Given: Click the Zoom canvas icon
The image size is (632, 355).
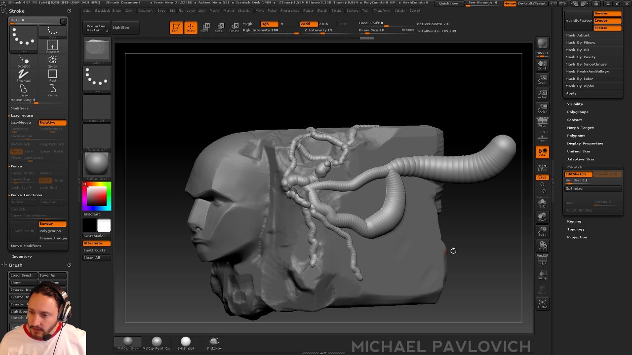Looking at the screenshot, I should click(x=542, y=79).
